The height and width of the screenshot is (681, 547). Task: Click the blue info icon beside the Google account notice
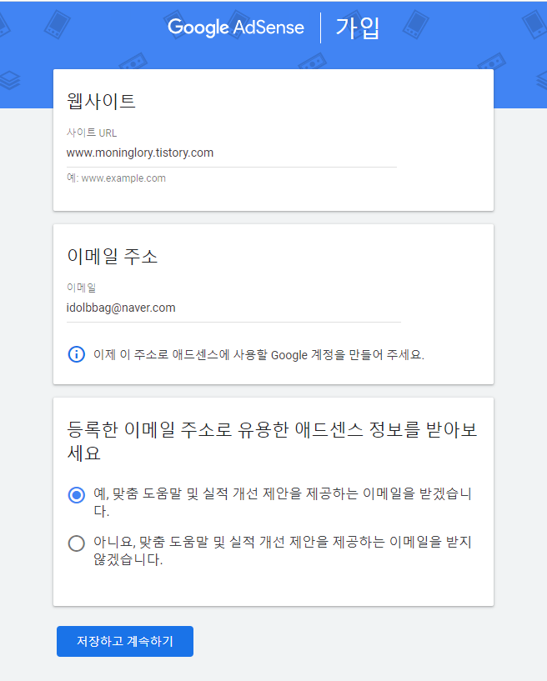tap(77, 354)
